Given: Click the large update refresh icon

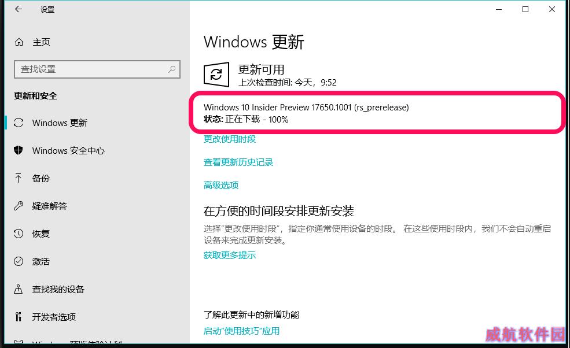Looking at the screenshot, I should click(216, 75).
